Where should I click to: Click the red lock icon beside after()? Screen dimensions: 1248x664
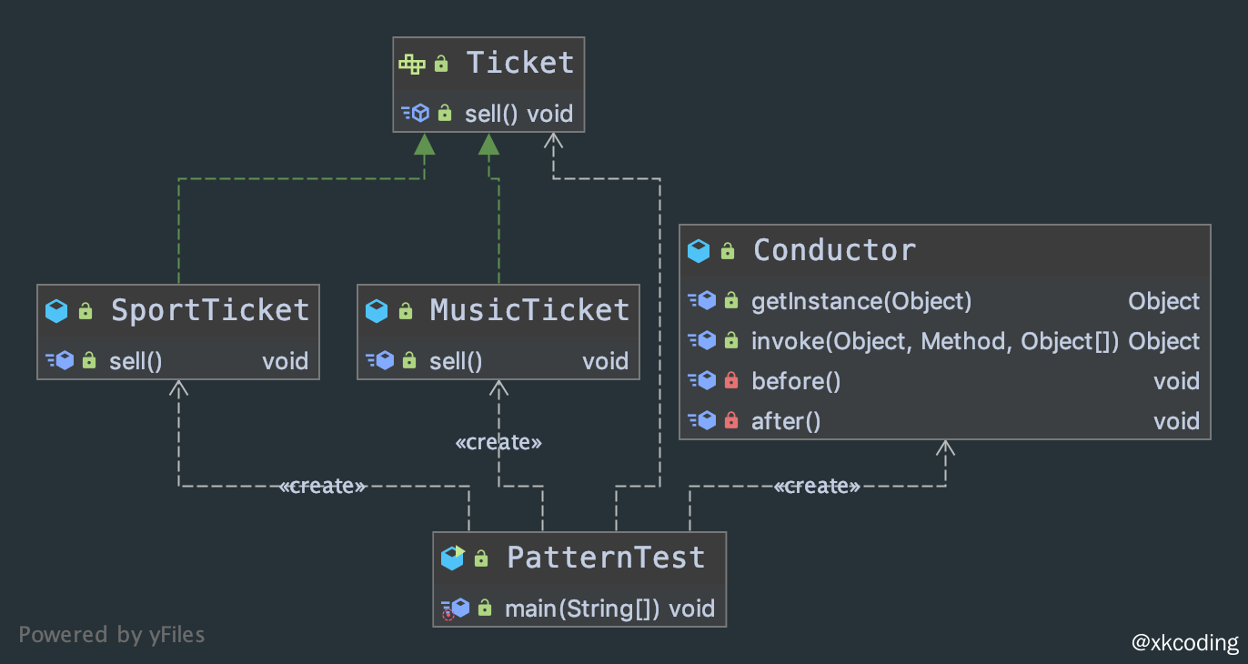click(731, 421)
